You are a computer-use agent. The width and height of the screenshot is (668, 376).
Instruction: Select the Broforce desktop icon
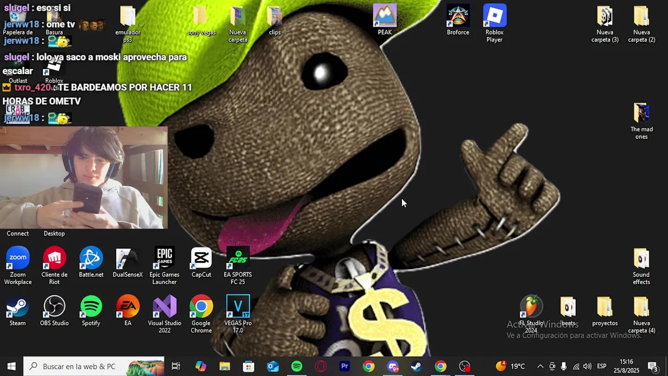click(458, 20)
